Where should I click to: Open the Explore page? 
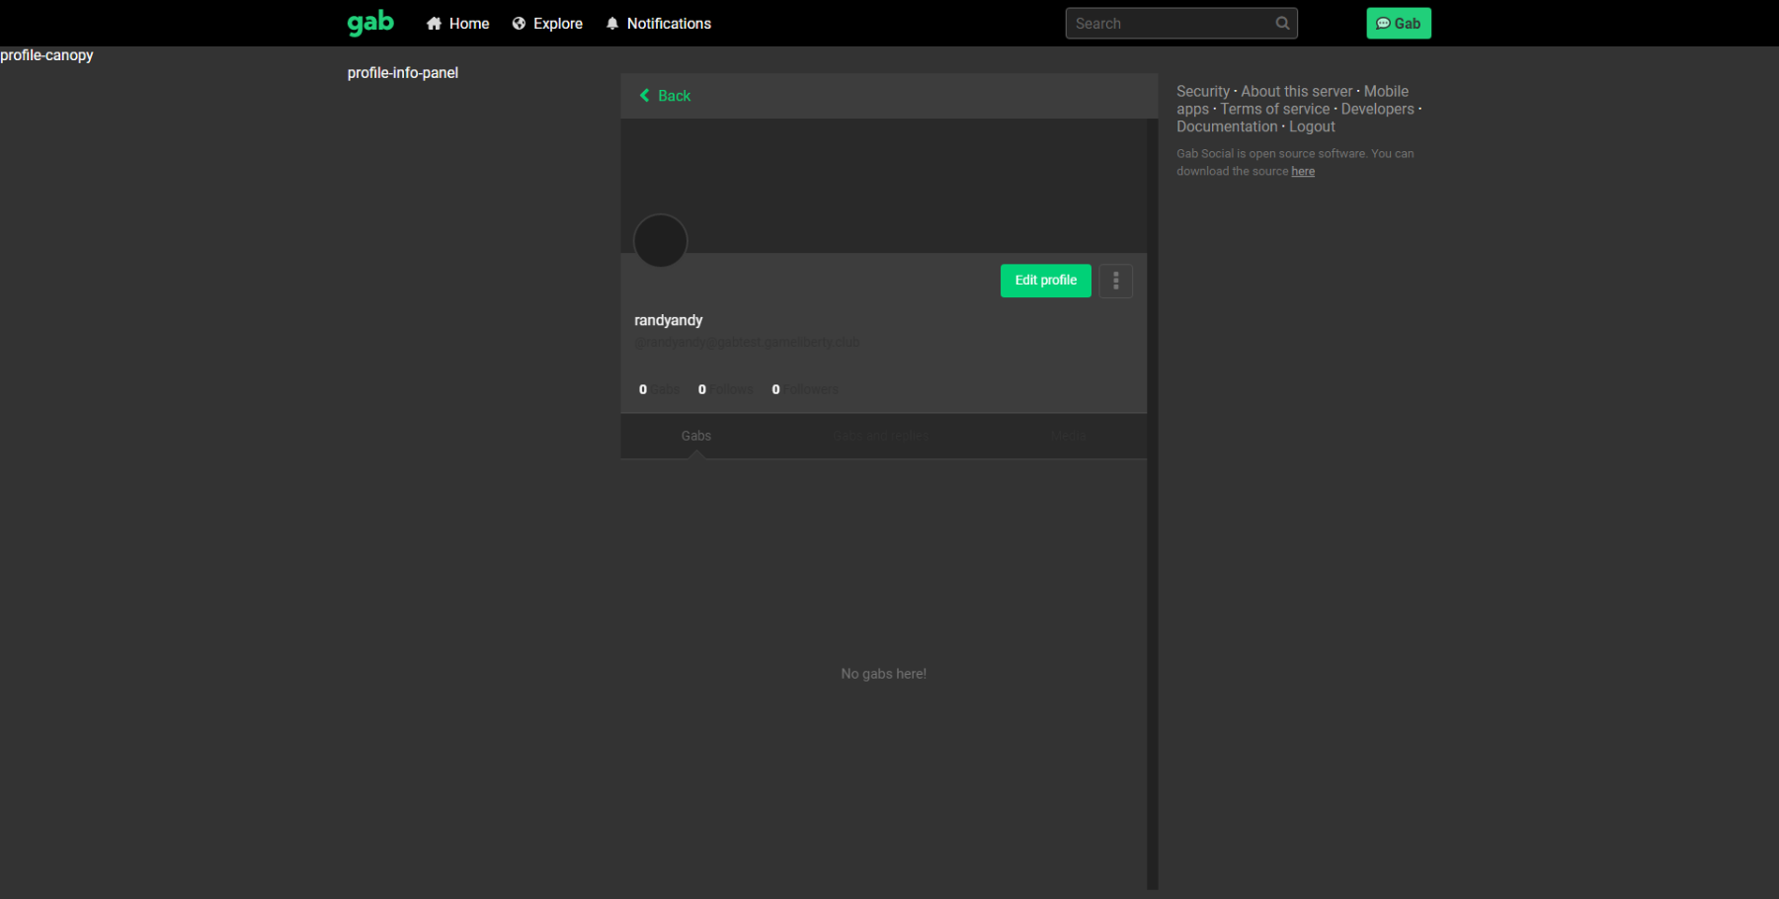pyautogui.click(x=547, y=24)
